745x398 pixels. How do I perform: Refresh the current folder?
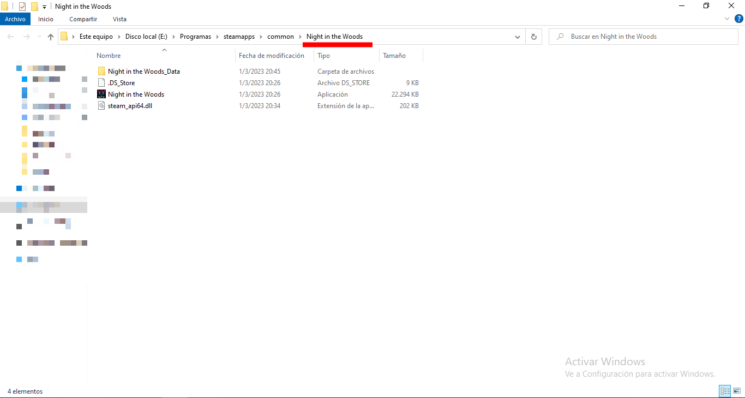(533, 37)
